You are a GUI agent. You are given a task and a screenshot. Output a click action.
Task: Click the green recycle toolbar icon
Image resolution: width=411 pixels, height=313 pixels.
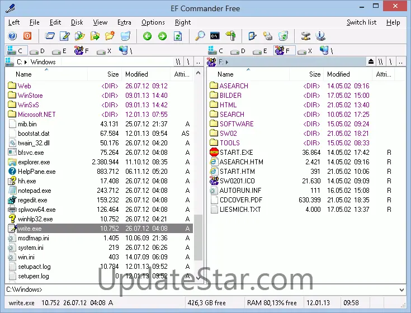pos(283,36)
